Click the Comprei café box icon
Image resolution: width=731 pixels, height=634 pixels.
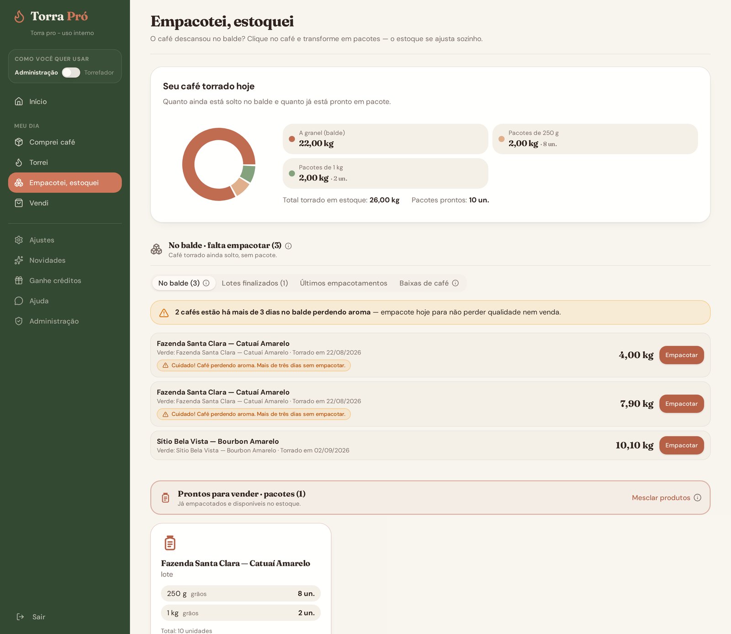(19, 142)
